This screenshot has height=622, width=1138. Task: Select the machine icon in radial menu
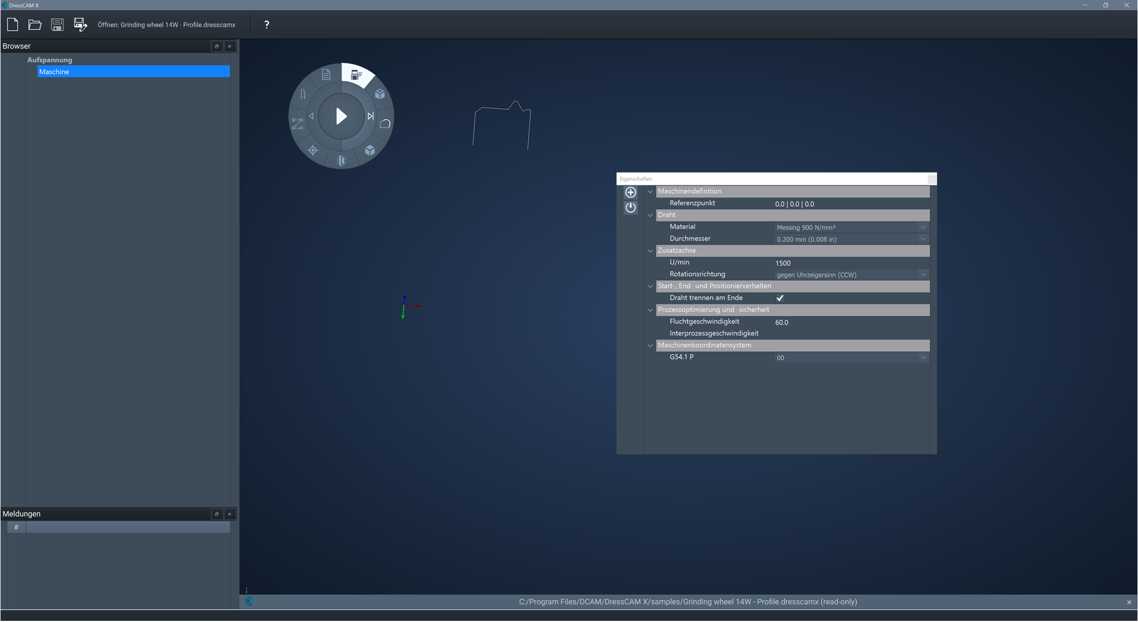point(356,75)
